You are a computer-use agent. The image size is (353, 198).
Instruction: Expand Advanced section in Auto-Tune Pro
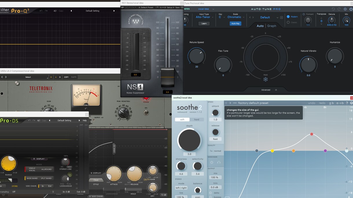[269, 90]
